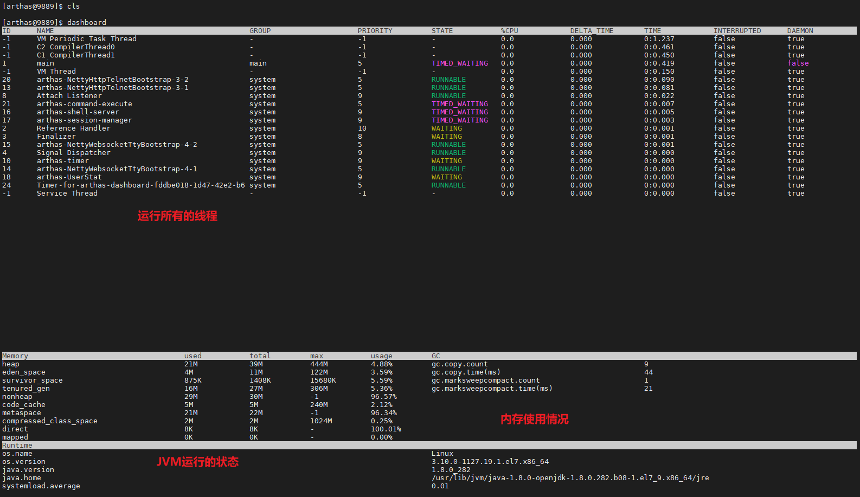Click the compressed_class_space label
Viewport: 860px width, 497px height.
(x=49, y=421)
